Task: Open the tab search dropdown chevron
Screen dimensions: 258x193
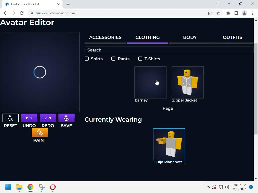Action: pos(217,4)
